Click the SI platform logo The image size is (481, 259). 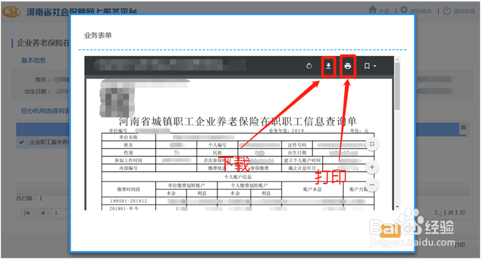(x=12, y=12)
